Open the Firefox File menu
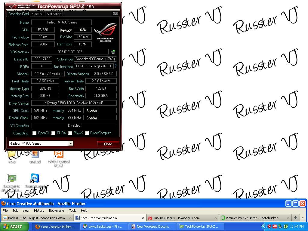Screen dimensions: 308x231 click(5, 211)
